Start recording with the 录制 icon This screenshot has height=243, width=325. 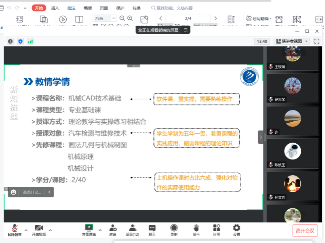coord(174,228)
